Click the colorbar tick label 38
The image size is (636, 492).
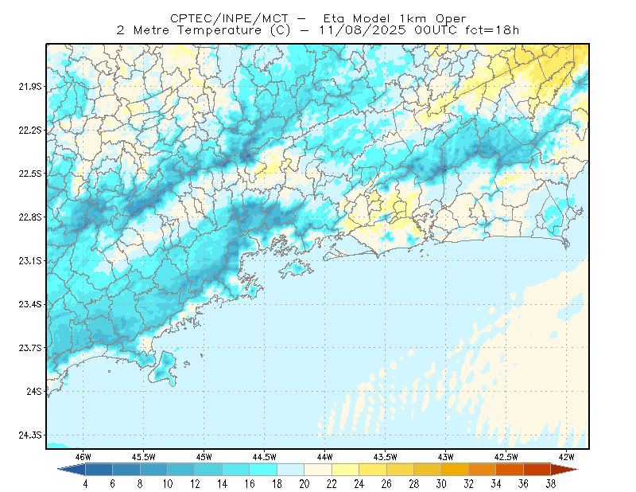click(551, 484)
